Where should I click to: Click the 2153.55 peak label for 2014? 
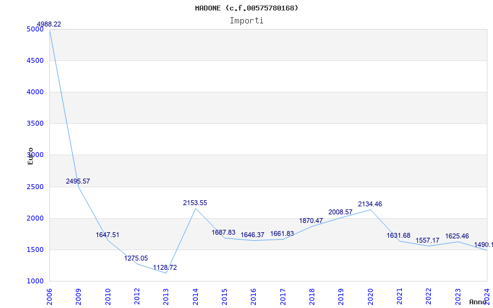coord(195,203)
